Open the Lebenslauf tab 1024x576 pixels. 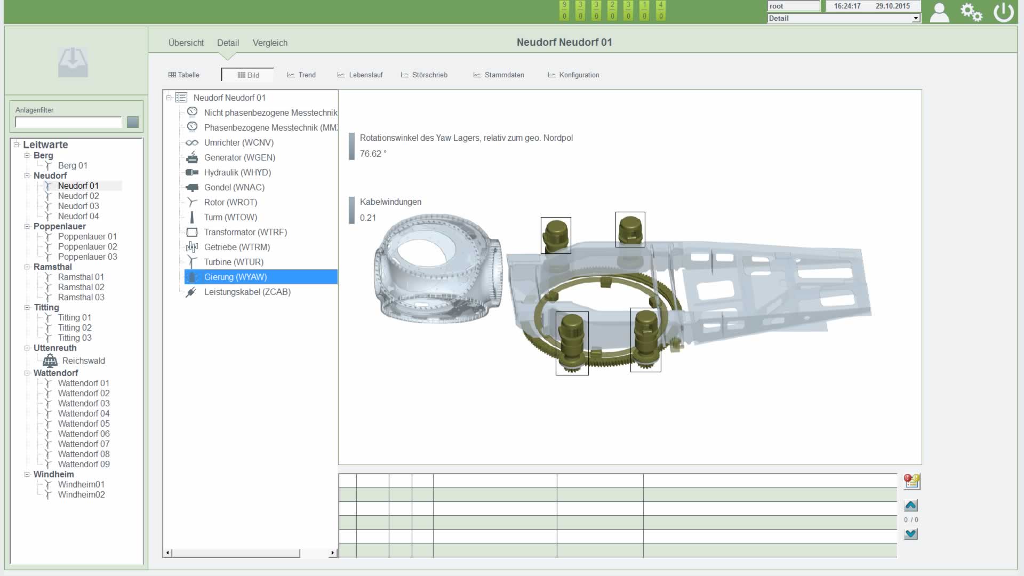click(360, 75)
